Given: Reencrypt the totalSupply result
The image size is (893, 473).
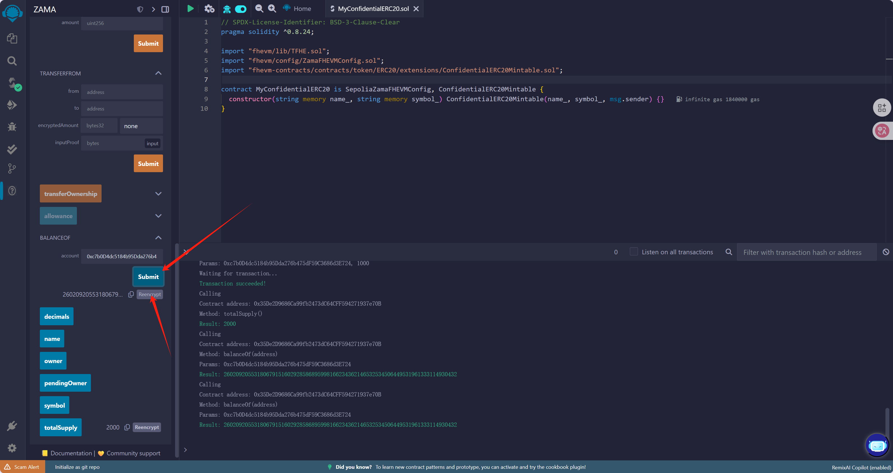Looking at the screenshot, I should point(147,427).
